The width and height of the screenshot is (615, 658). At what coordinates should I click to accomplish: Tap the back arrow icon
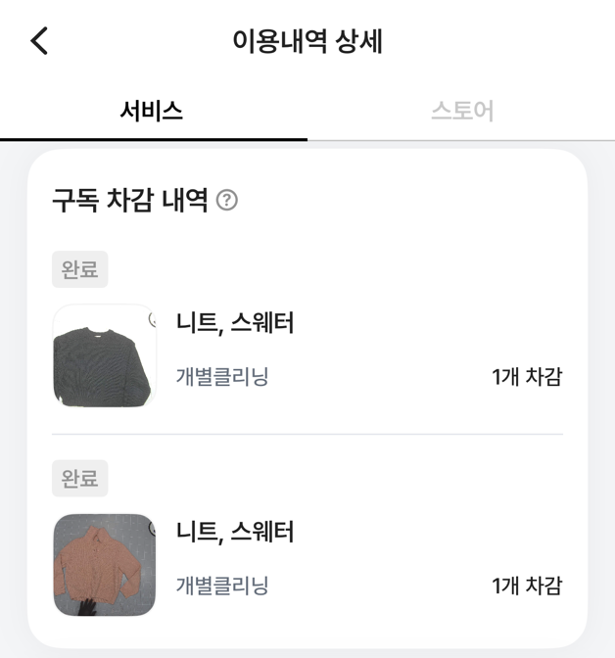coord(39,41)
